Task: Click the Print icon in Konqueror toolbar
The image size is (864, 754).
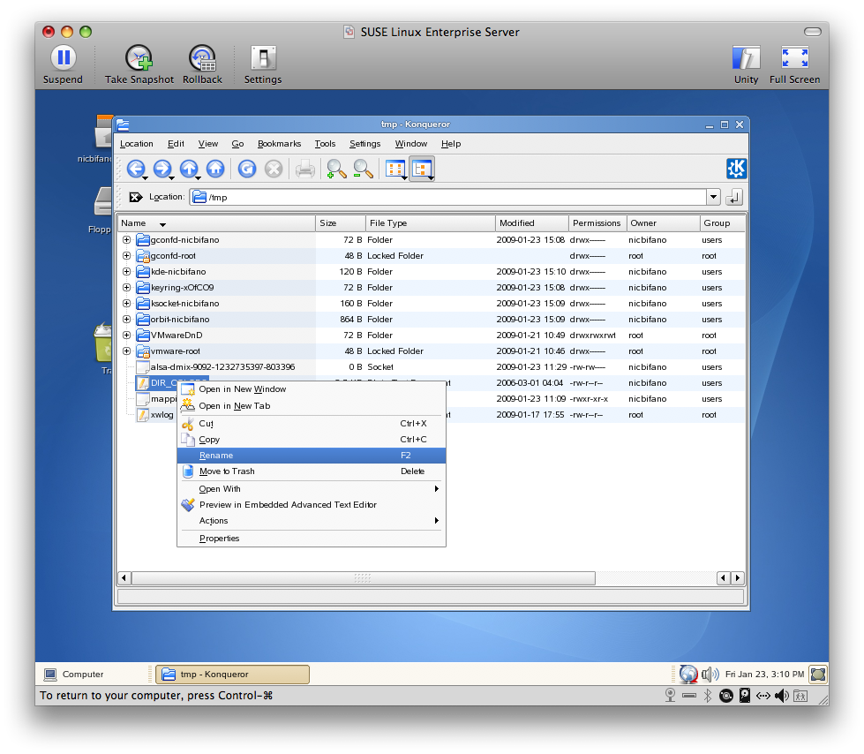Action: click(304, 169)
